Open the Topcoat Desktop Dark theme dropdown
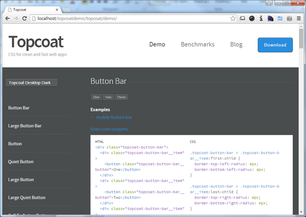Image resolution: width=306 pixels, height=217 pixels. click(32, 82)
